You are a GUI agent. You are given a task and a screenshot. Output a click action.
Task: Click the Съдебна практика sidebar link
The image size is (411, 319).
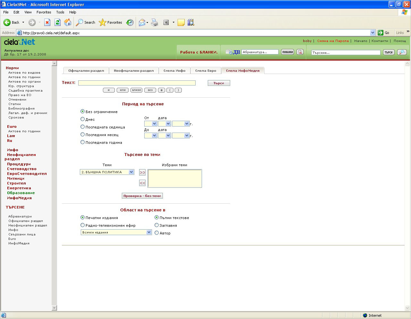(25, 90)
